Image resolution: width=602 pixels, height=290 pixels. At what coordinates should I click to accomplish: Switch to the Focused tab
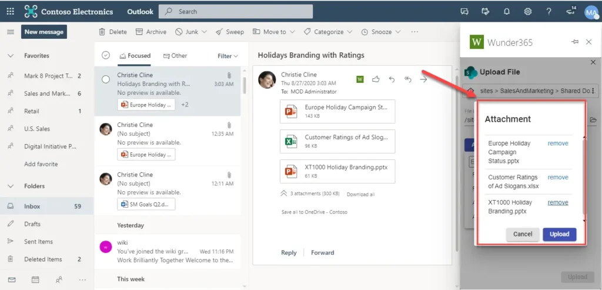[135, 56]
